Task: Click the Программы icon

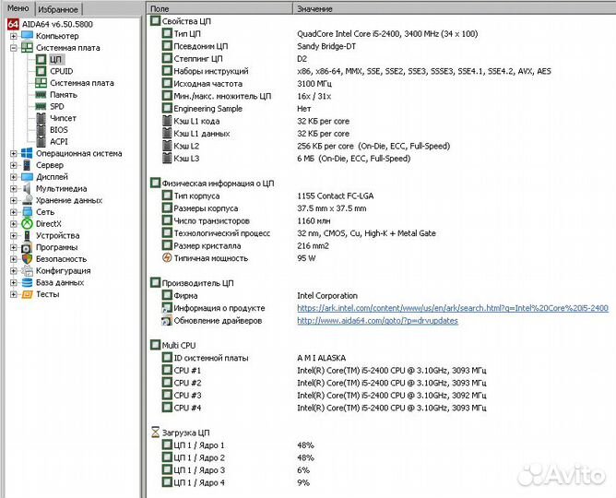Action: [x=27, y=247]
